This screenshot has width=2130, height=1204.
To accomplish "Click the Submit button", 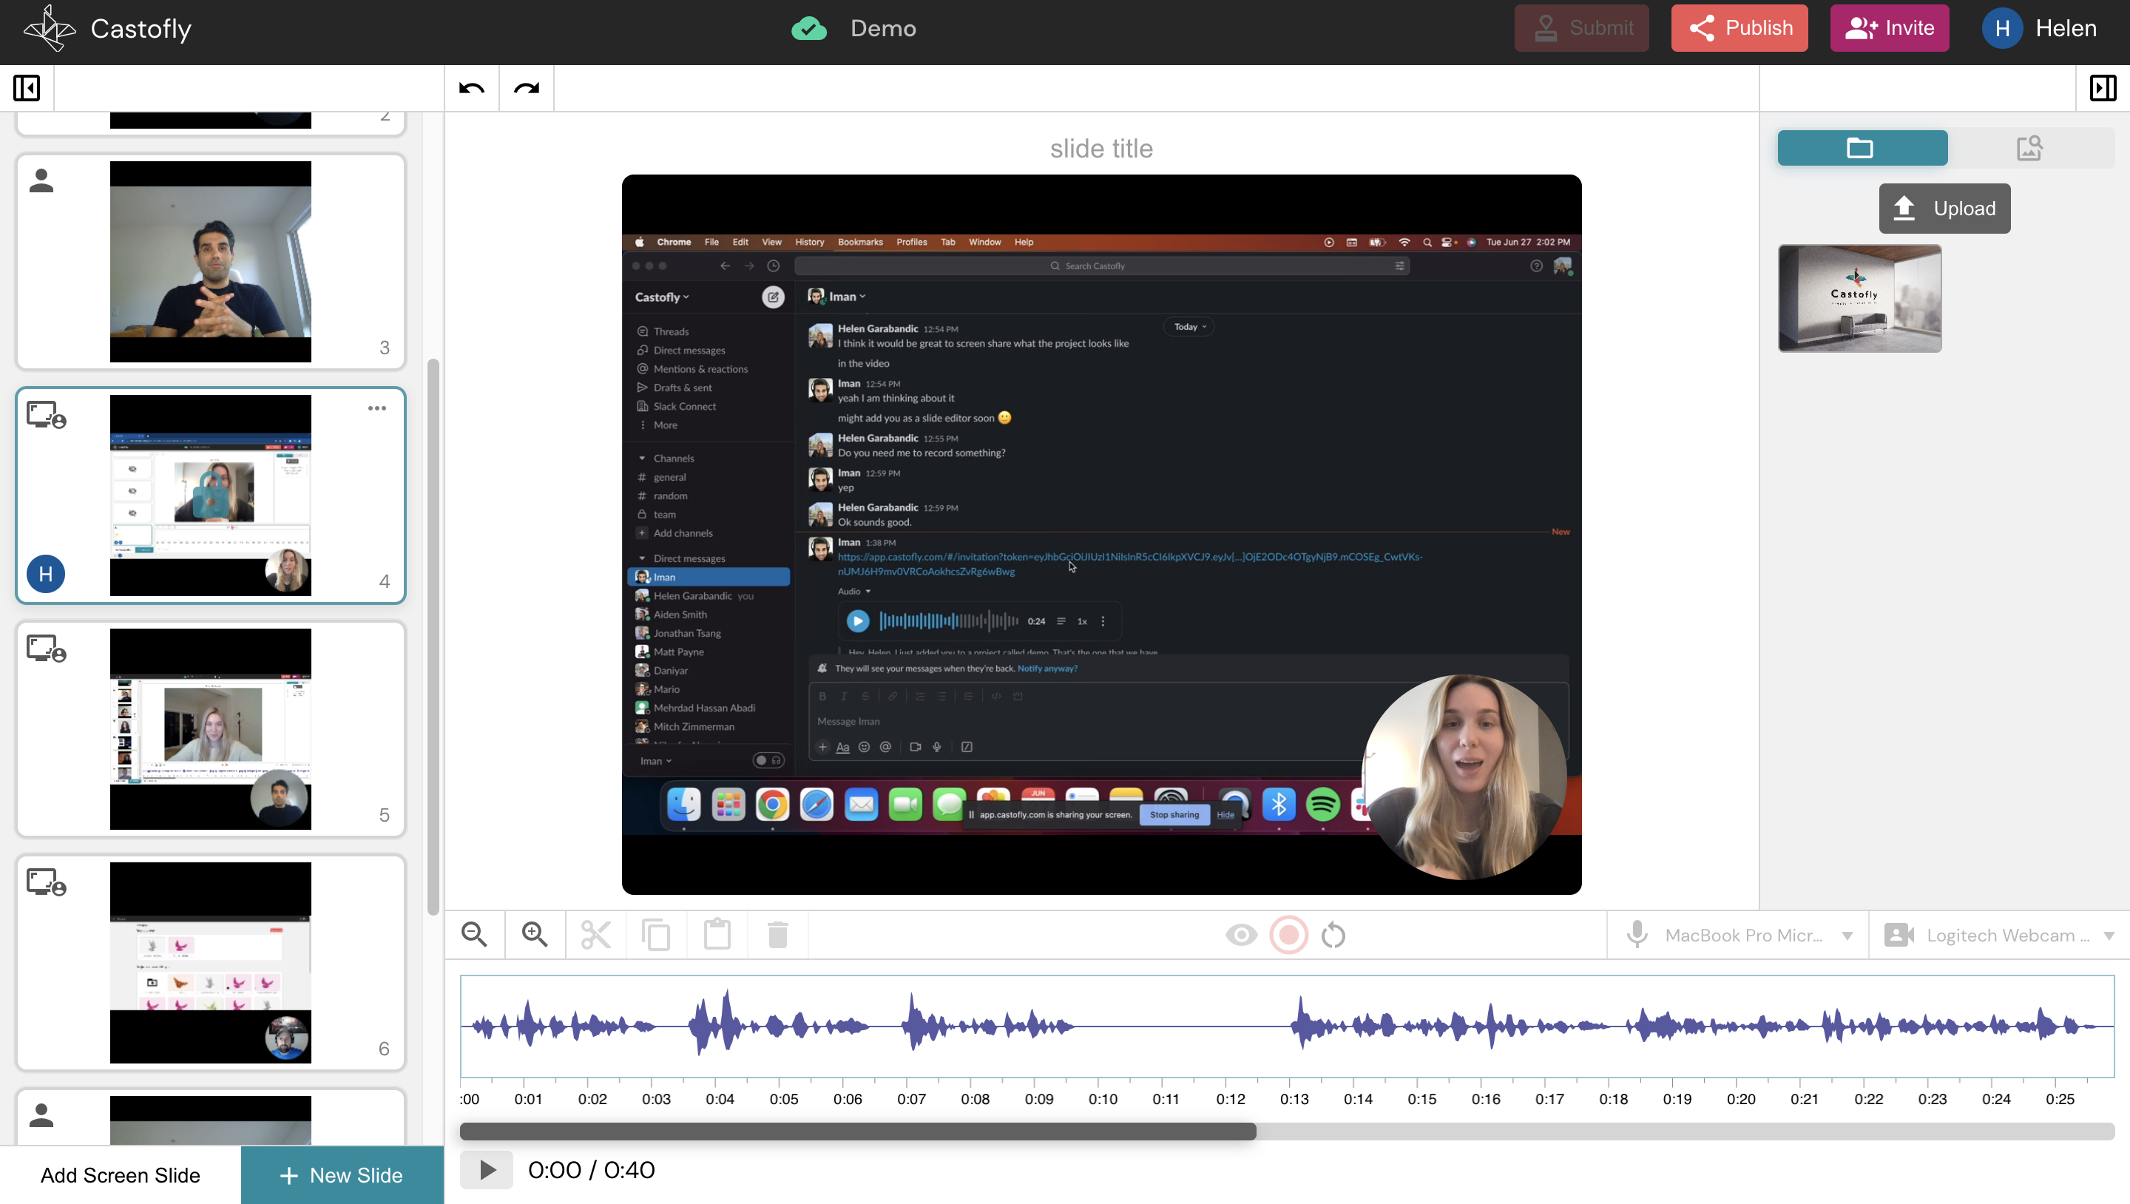I will (1581, 28).
